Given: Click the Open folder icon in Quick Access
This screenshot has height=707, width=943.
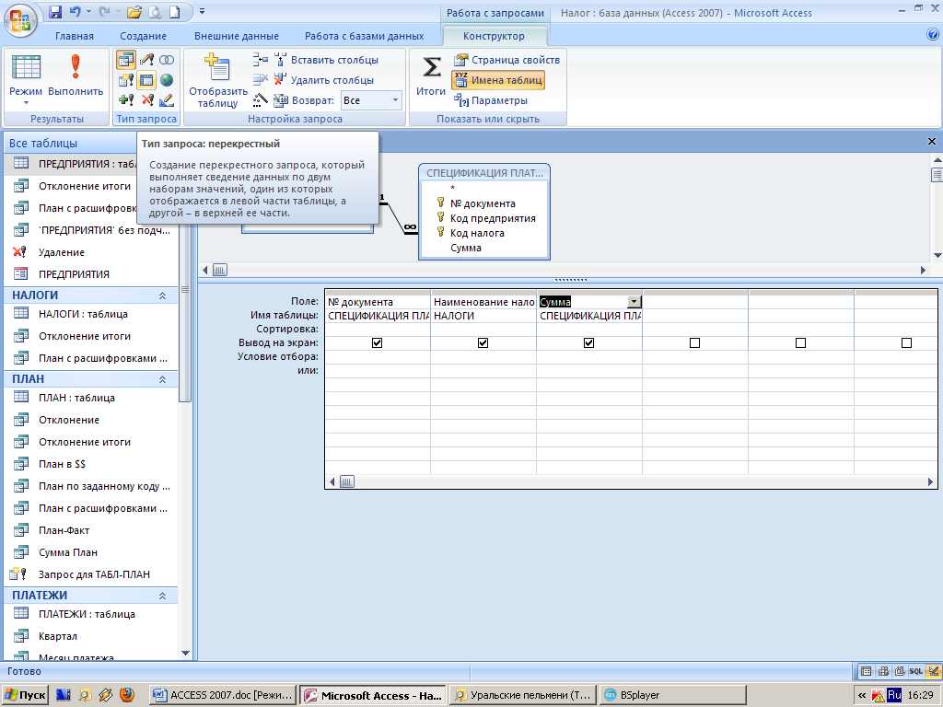Looking at the screenshot, I should [x=134, y=11].
